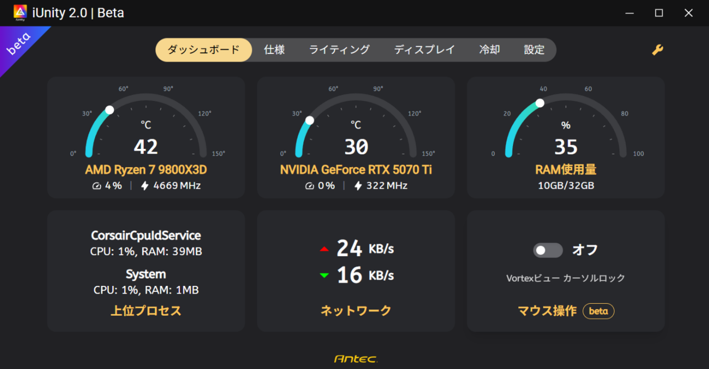
Task: Click the 16 KB/s download speed
Action: [x=365, y=275]
